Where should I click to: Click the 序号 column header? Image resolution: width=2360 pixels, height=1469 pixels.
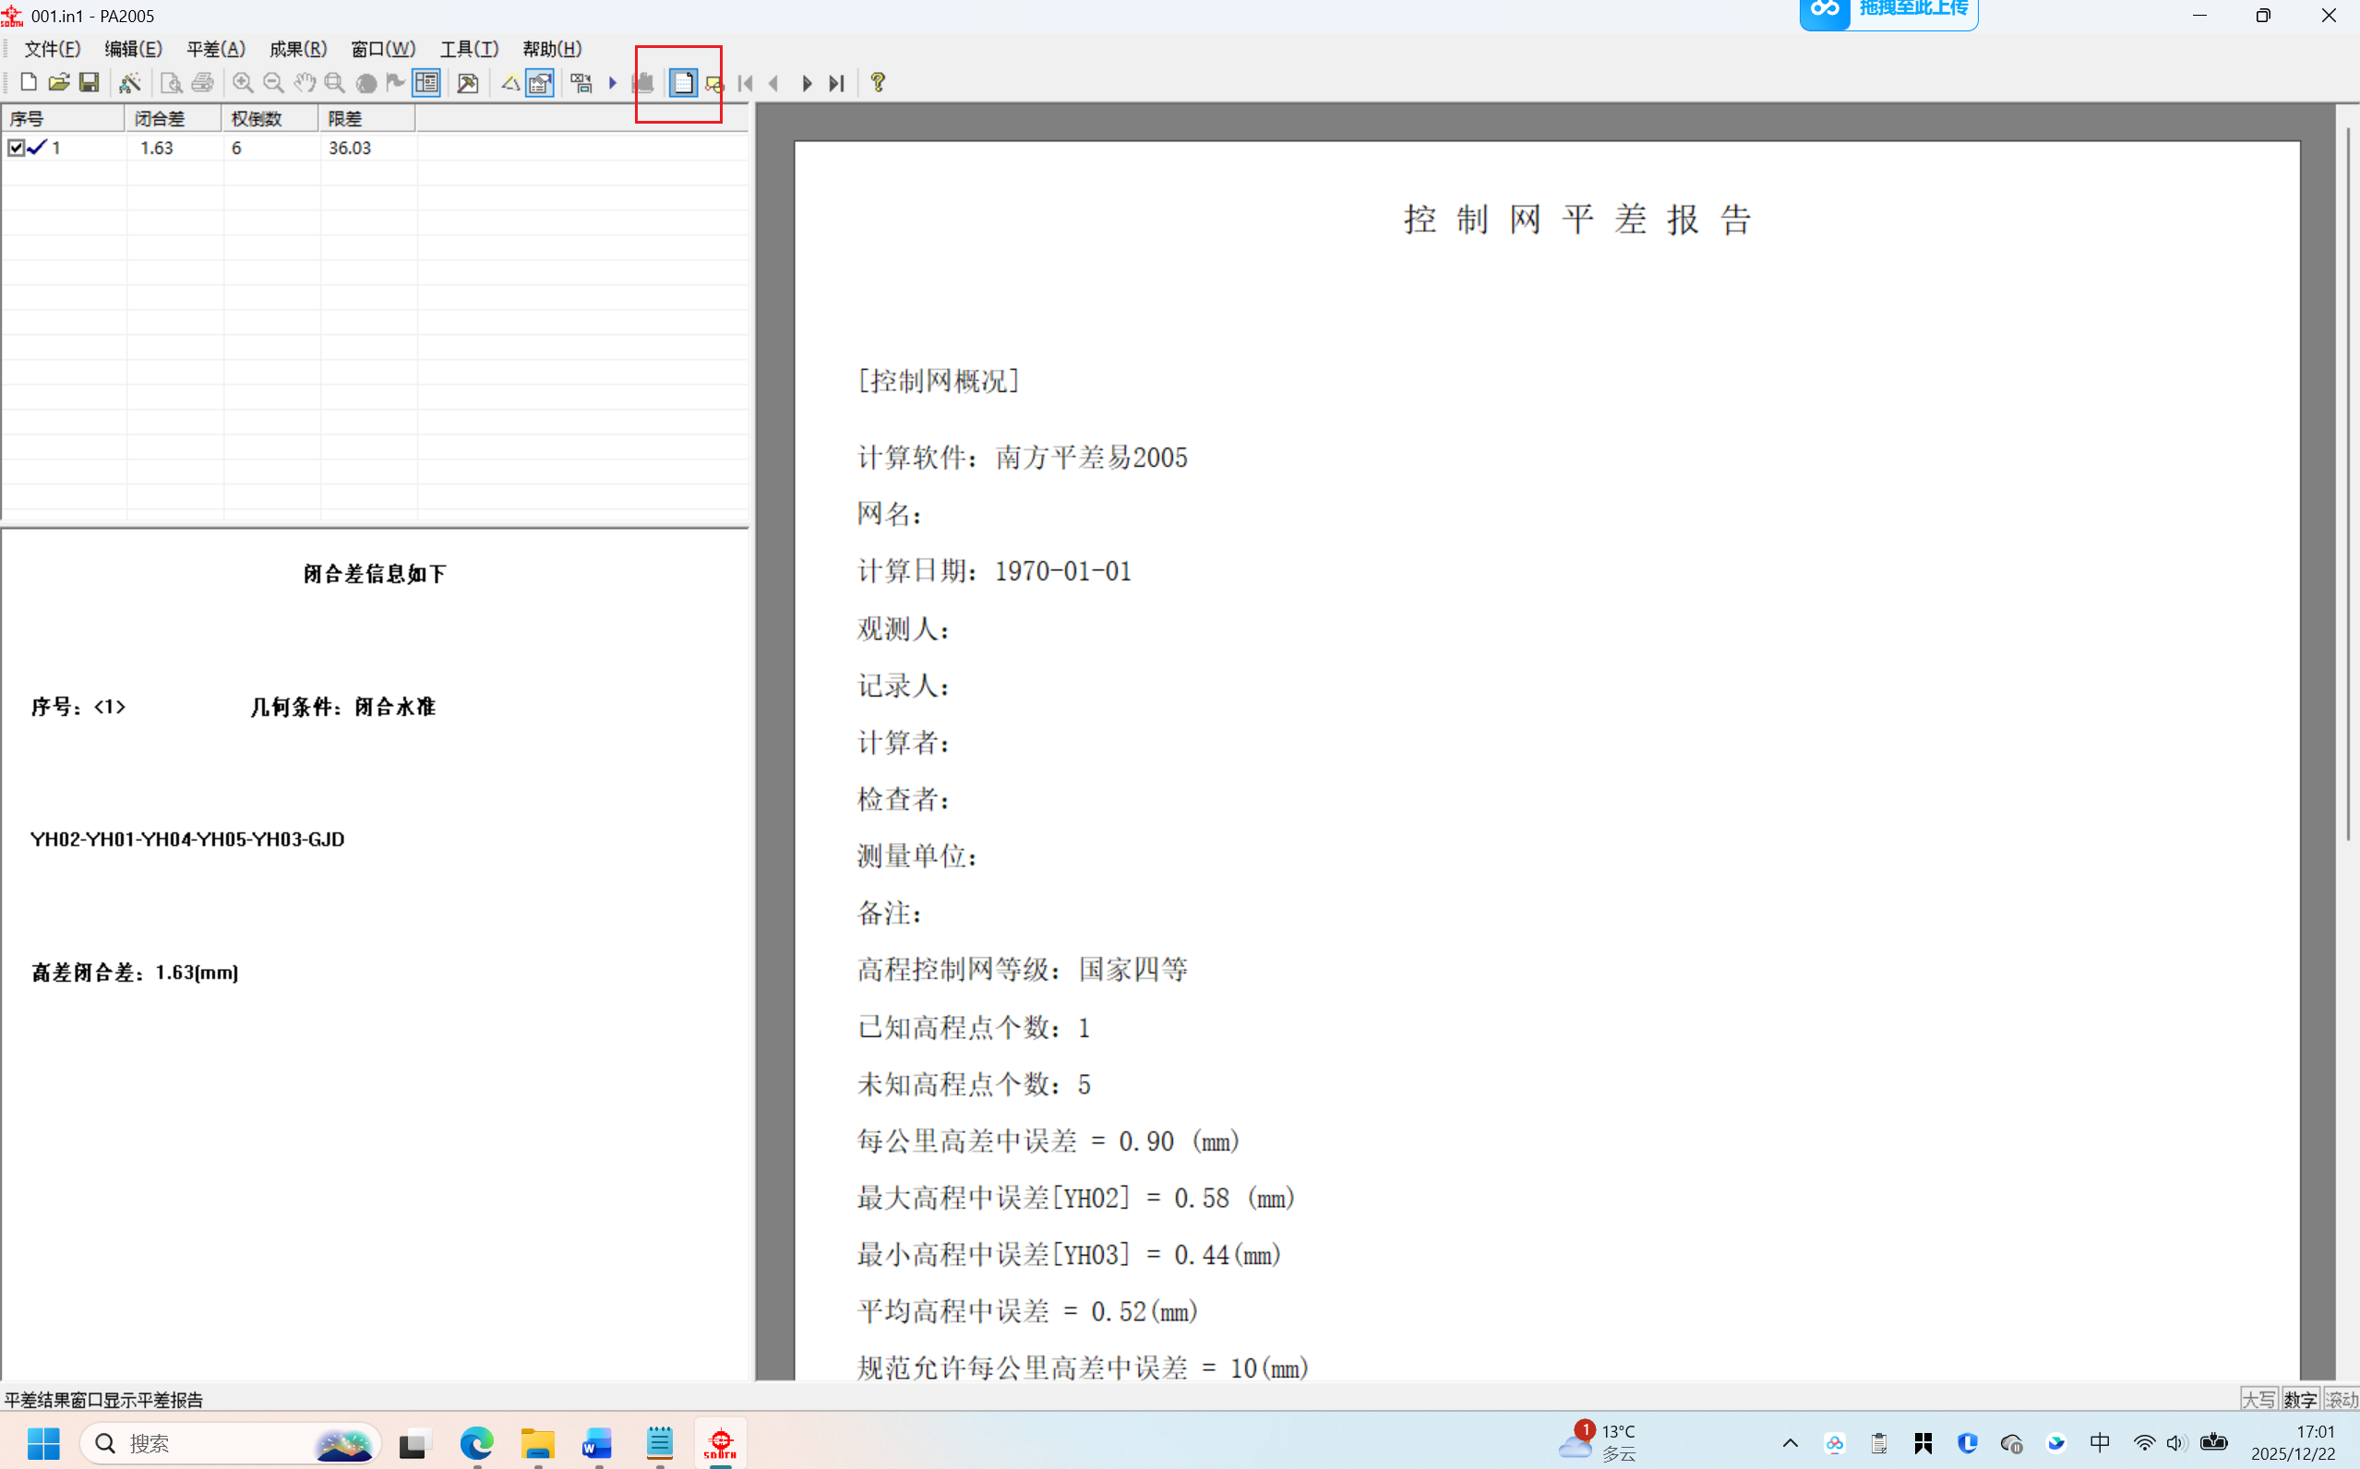pos(62,118)
